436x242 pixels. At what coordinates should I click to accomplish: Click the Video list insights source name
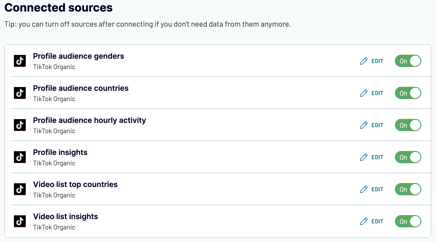(x=66, y=216)
